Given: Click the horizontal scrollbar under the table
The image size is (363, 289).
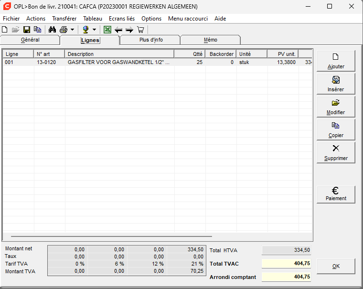Looking at the screenshot, I should tap(111, 236).
